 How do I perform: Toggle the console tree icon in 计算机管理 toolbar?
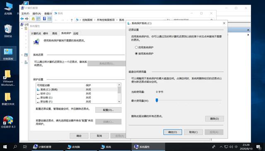coord(39,19)
